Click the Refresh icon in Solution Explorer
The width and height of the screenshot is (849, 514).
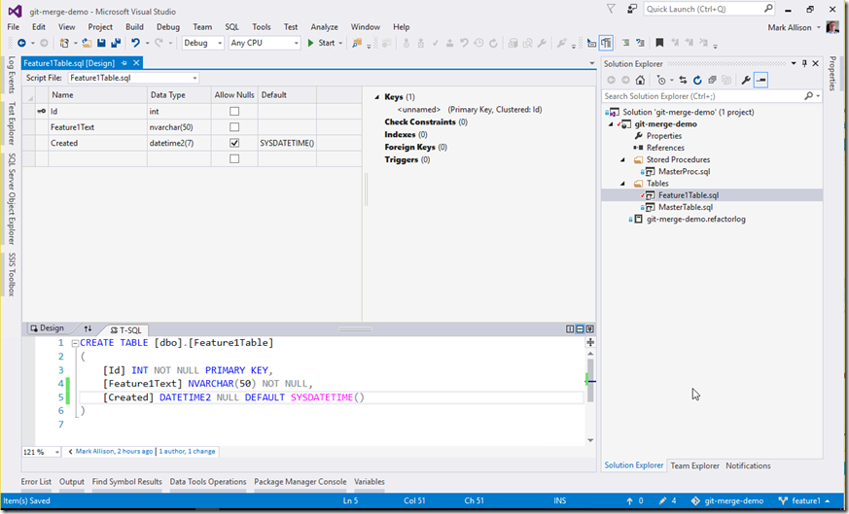point(697,80)
